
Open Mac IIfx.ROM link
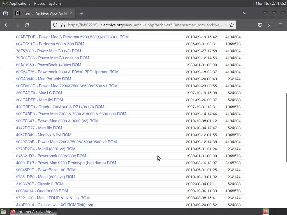(x=39, y=128)
